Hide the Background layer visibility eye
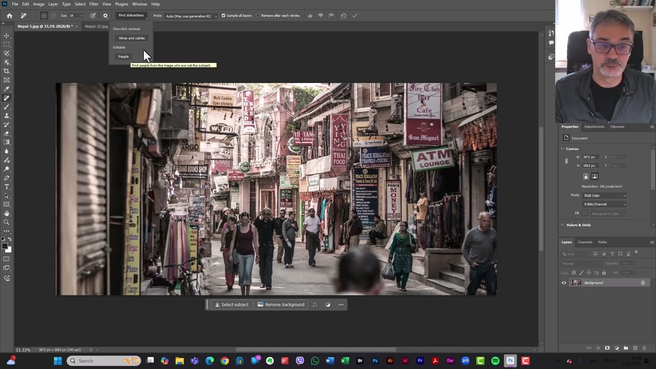Image resolution: width=656 pixels, height=369 pixels. (564, 283)
